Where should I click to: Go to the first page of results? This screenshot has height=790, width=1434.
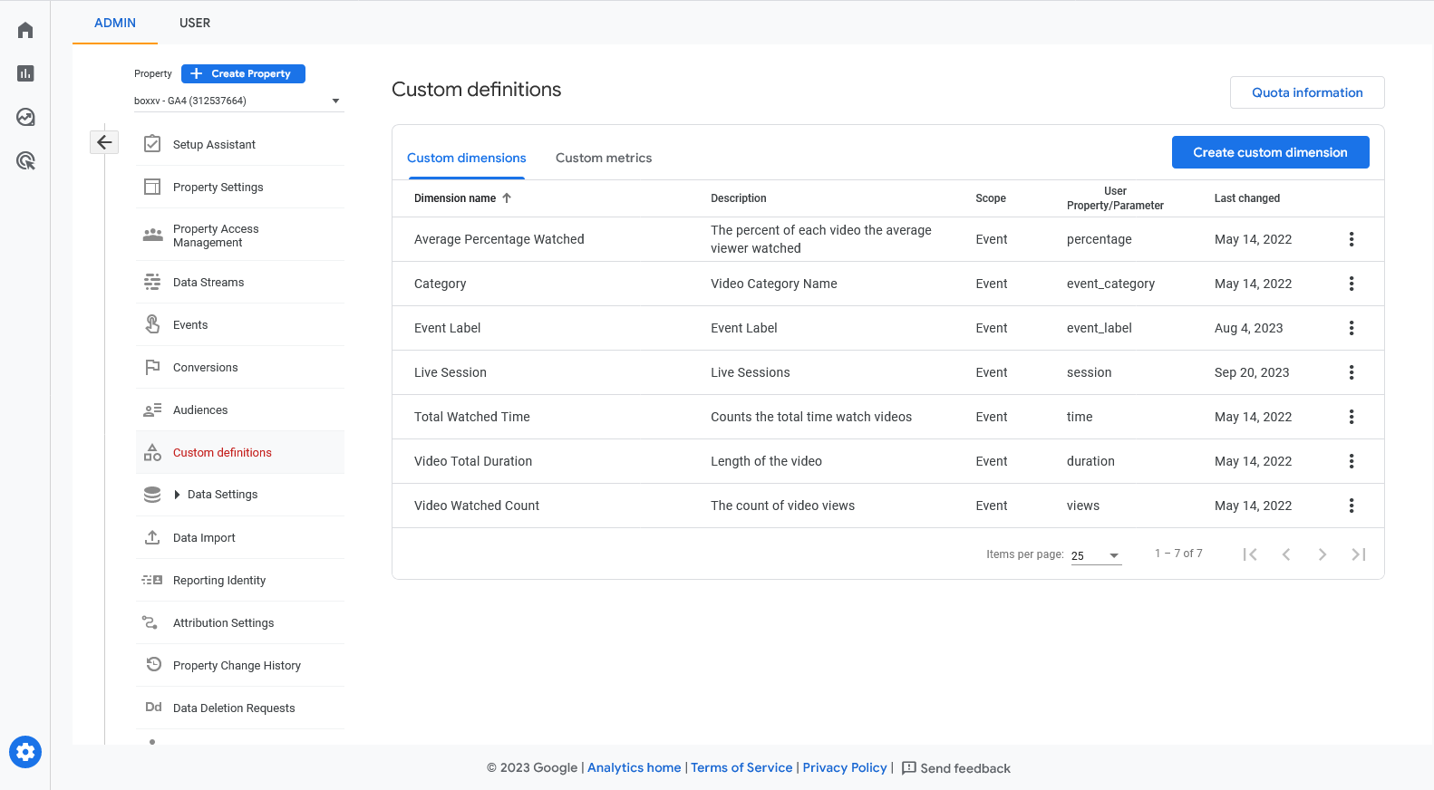pyautogui.click(x=1250, y=554)
